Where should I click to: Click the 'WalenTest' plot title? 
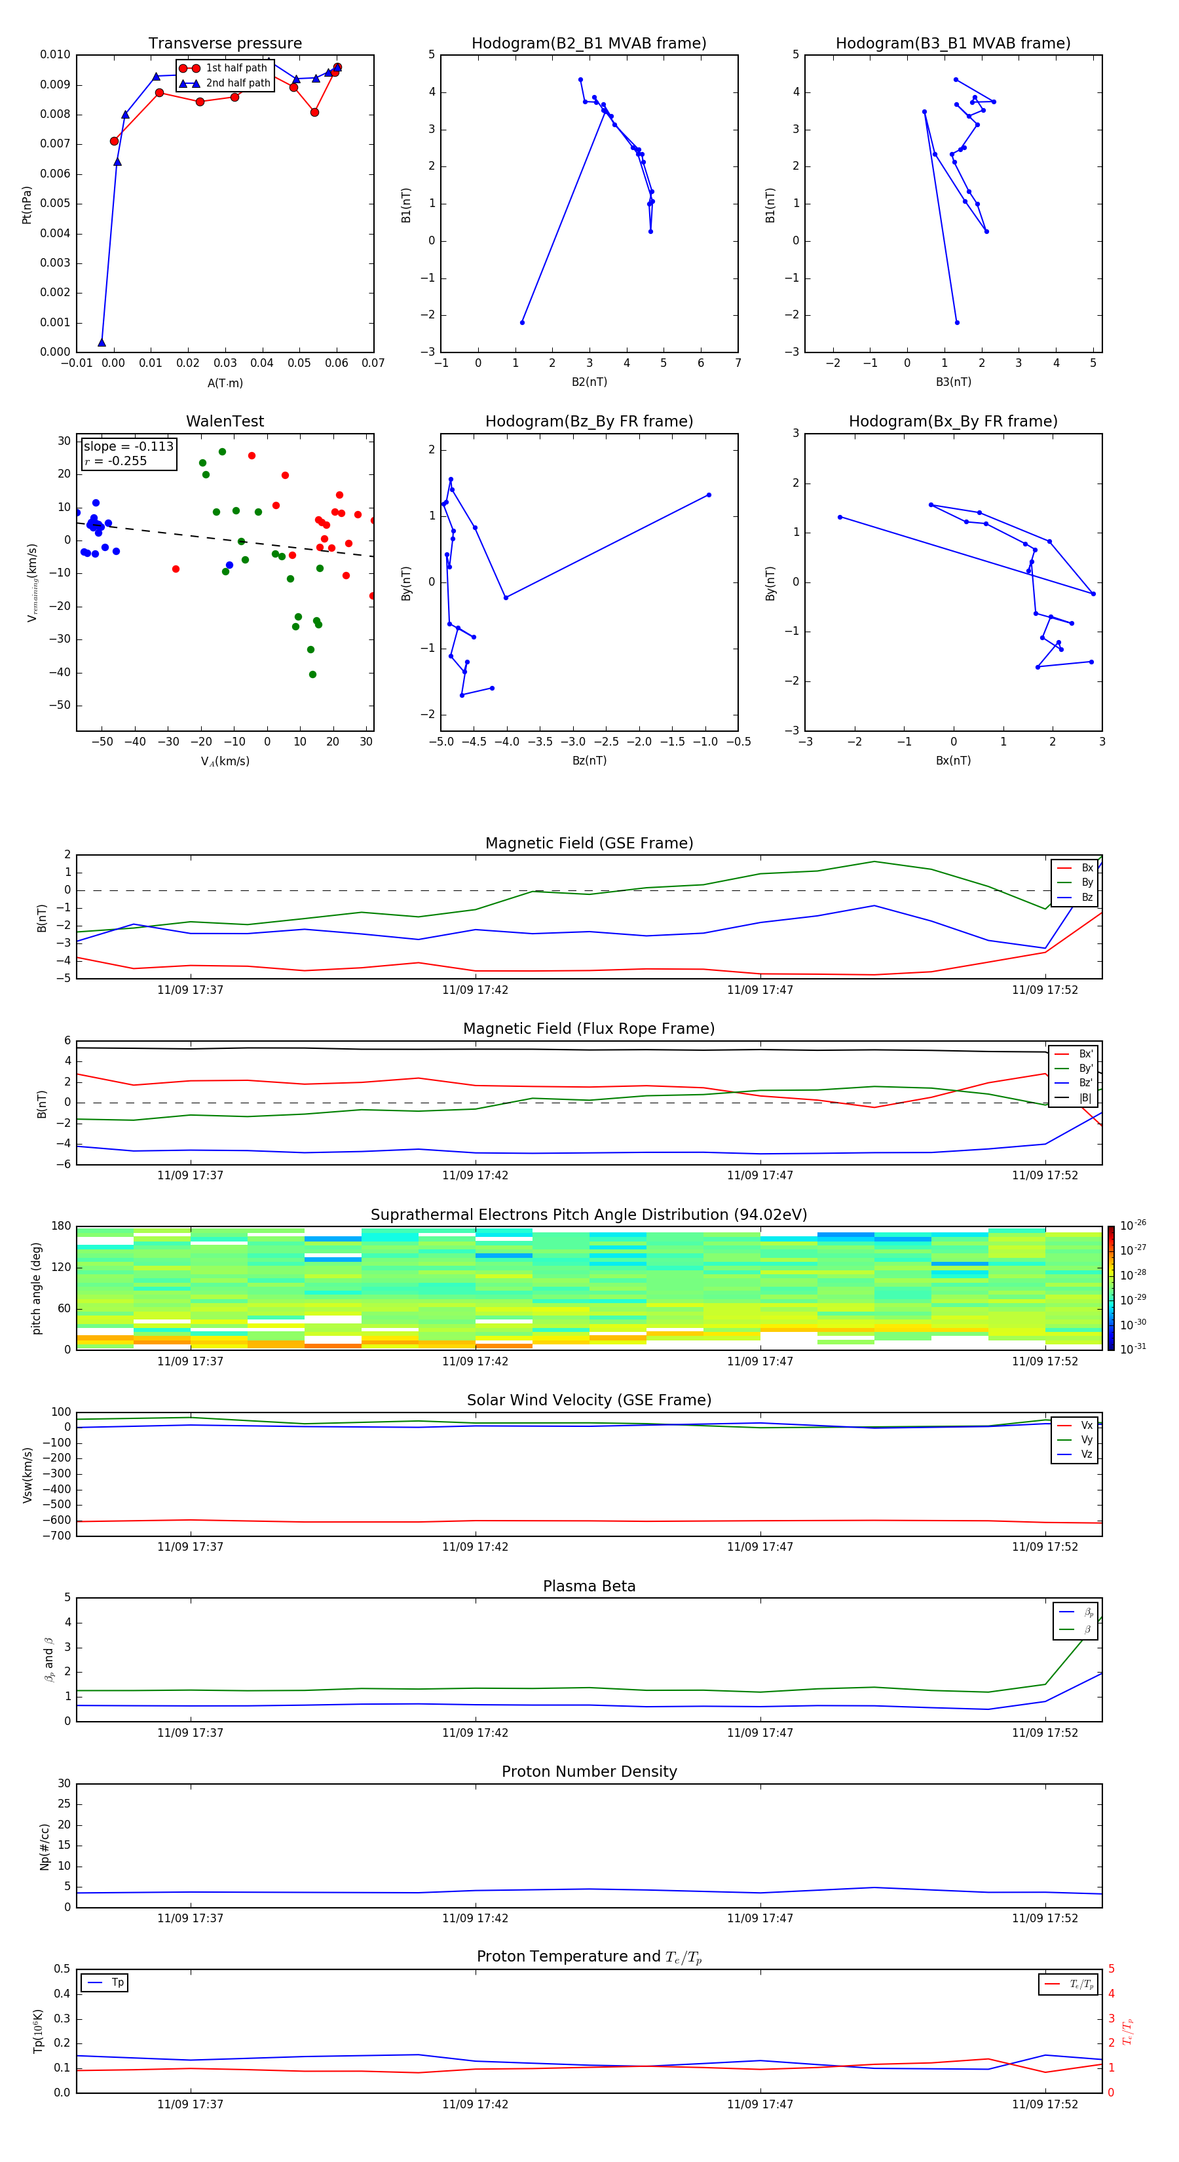[225, 421]
